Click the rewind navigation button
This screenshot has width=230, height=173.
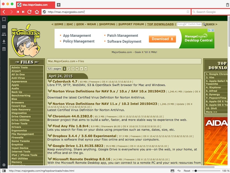pos(18,12)
